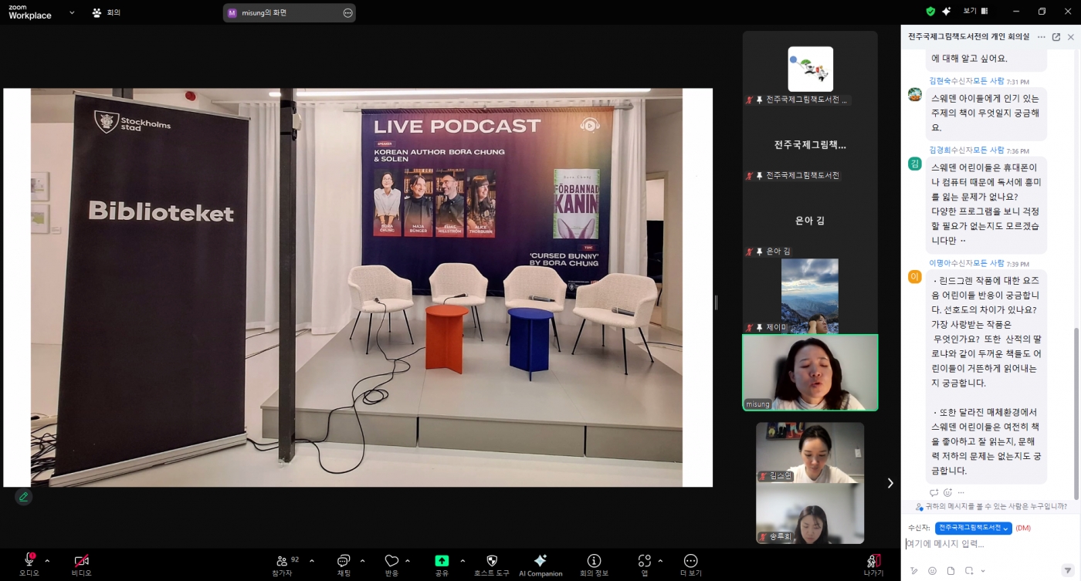The image size is (1081, 581).
Task: Add emoji reaction to 이명아's message
Action: [947, 492]
